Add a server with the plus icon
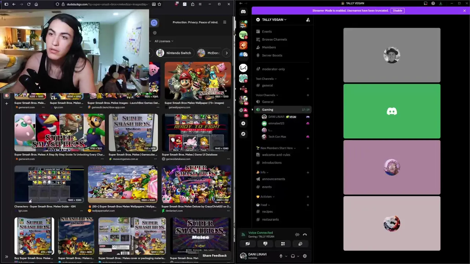This screenshot has height=264, width=470. tap(243, 123)
